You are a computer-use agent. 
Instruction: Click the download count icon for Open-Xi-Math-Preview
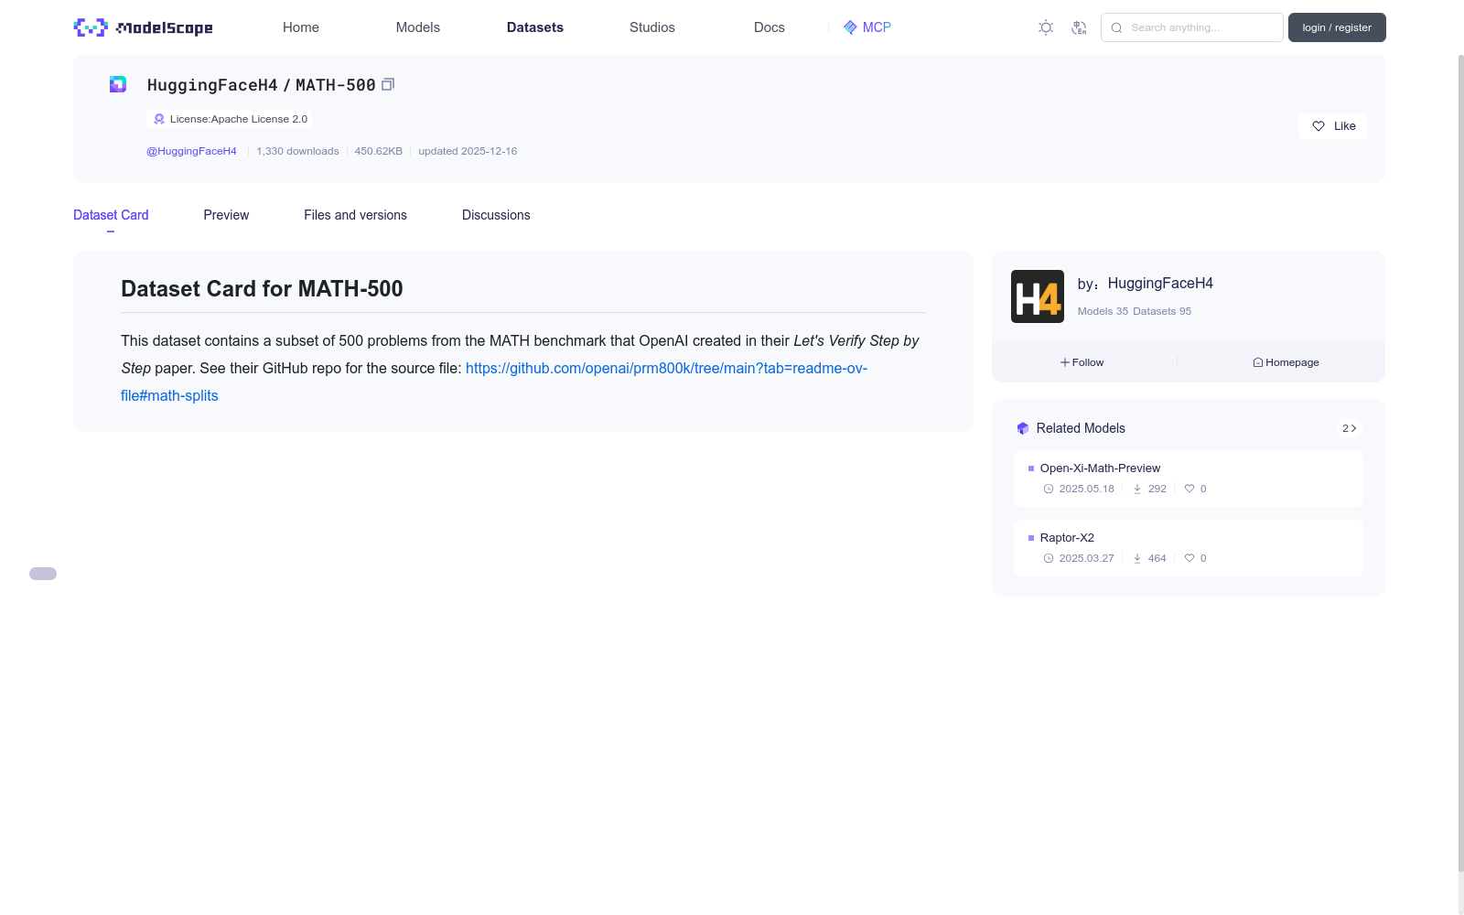[x=1137, y=489]
